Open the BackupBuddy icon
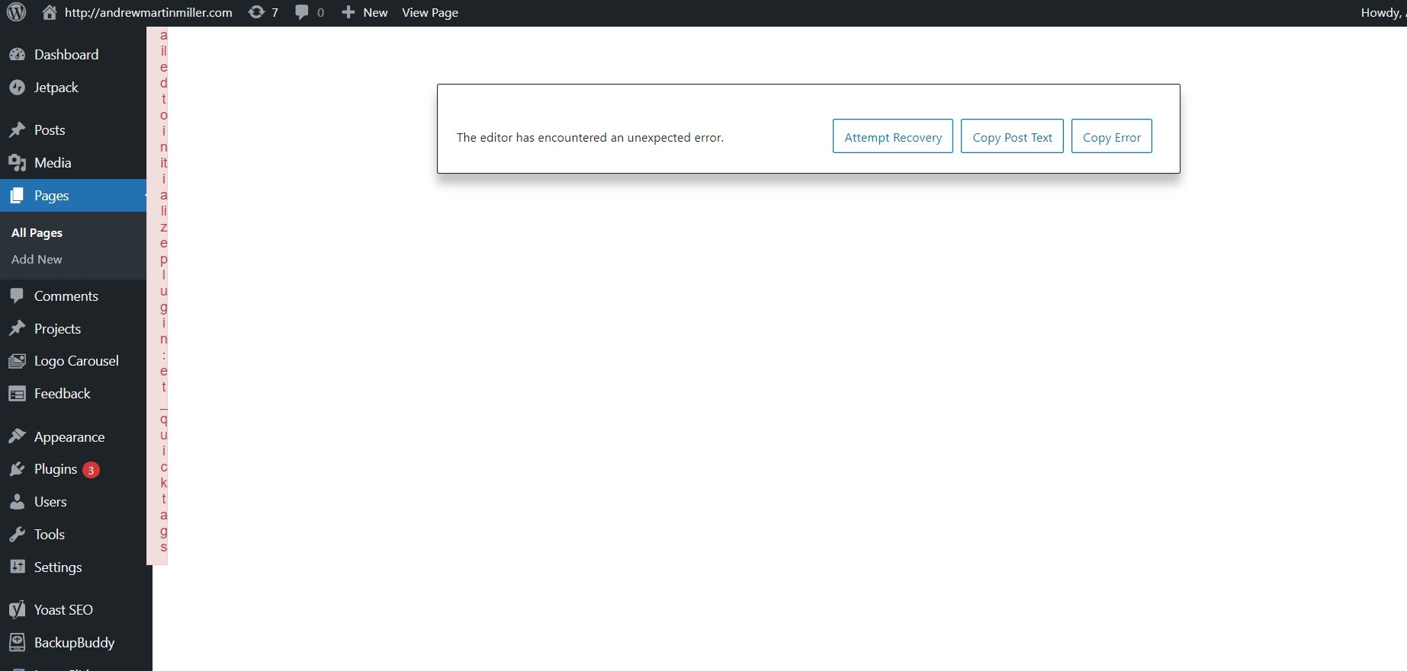This screenshot has width=1407, height=671. pyautogui.click(x=17, y=643)
